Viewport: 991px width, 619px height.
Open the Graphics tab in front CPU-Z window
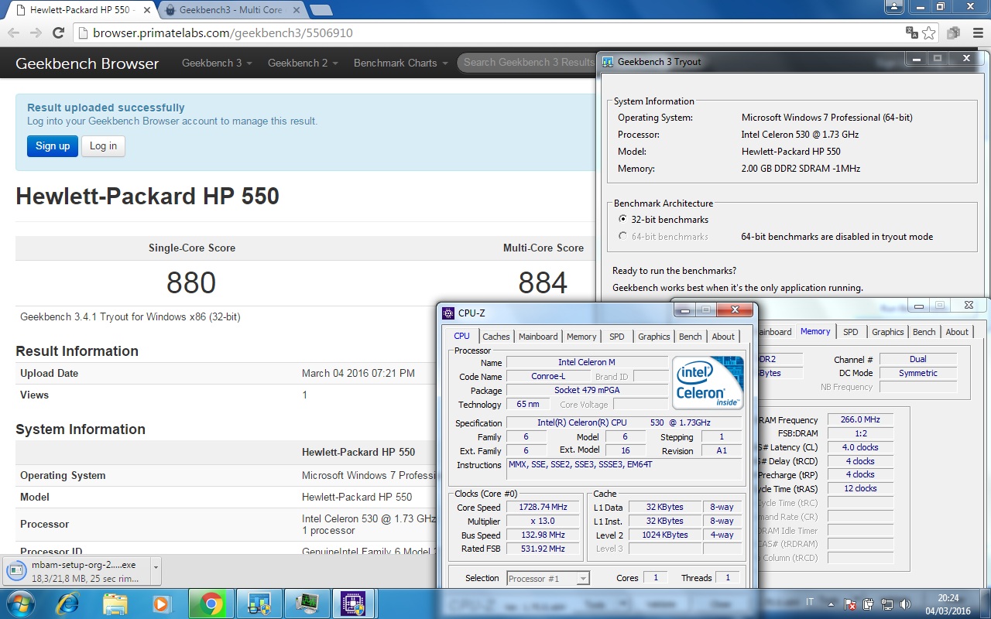(654, 337)
